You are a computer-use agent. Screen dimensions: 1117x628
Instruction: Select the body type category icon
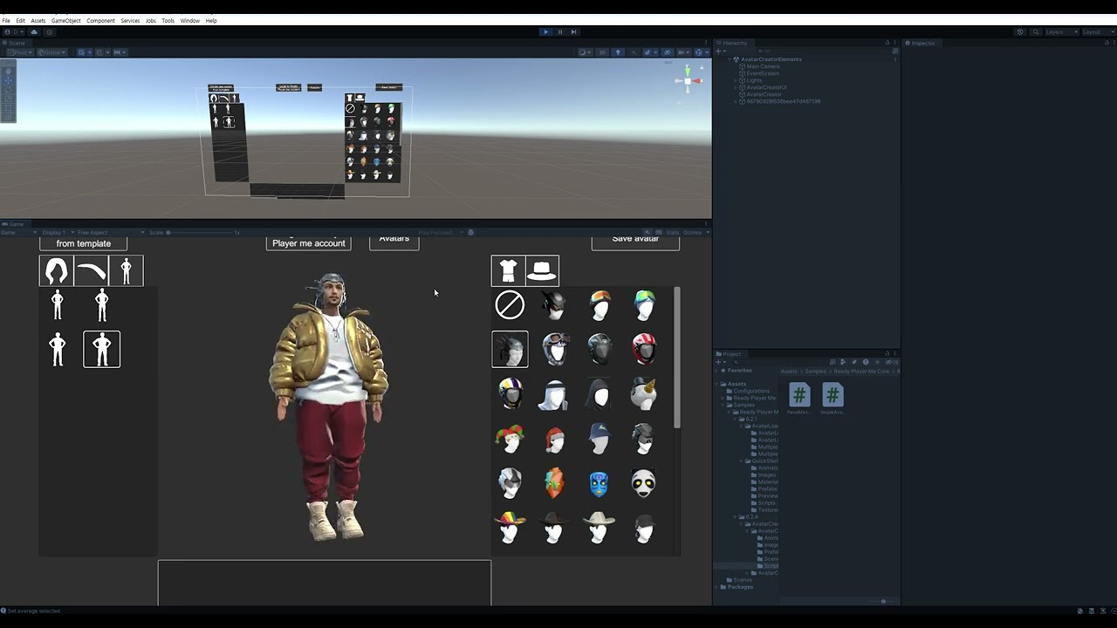[126, 271]
